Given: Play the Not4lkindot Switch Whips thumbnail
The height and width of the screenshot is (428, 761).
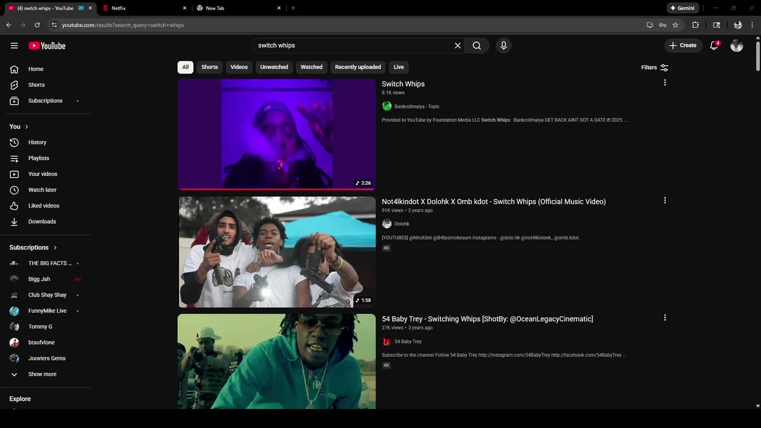Looking at the screenshot, I should point(276,252).
